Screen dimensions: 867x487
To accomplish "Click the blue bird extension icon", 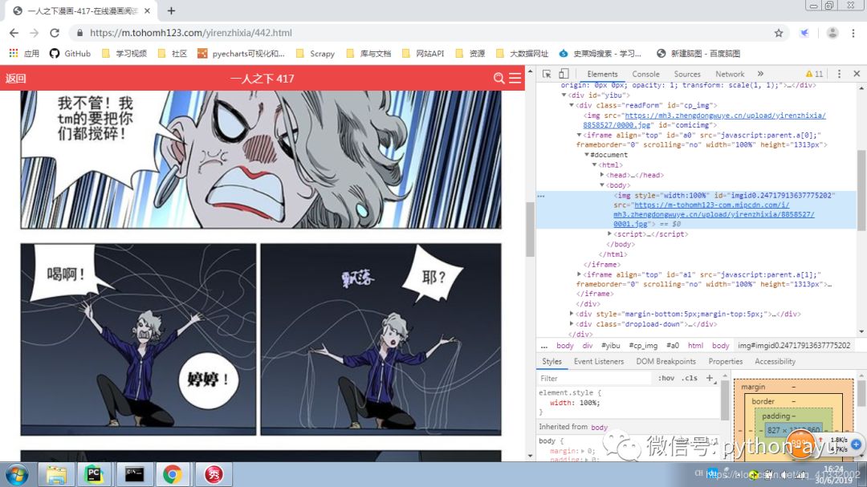I will [804, 33].
